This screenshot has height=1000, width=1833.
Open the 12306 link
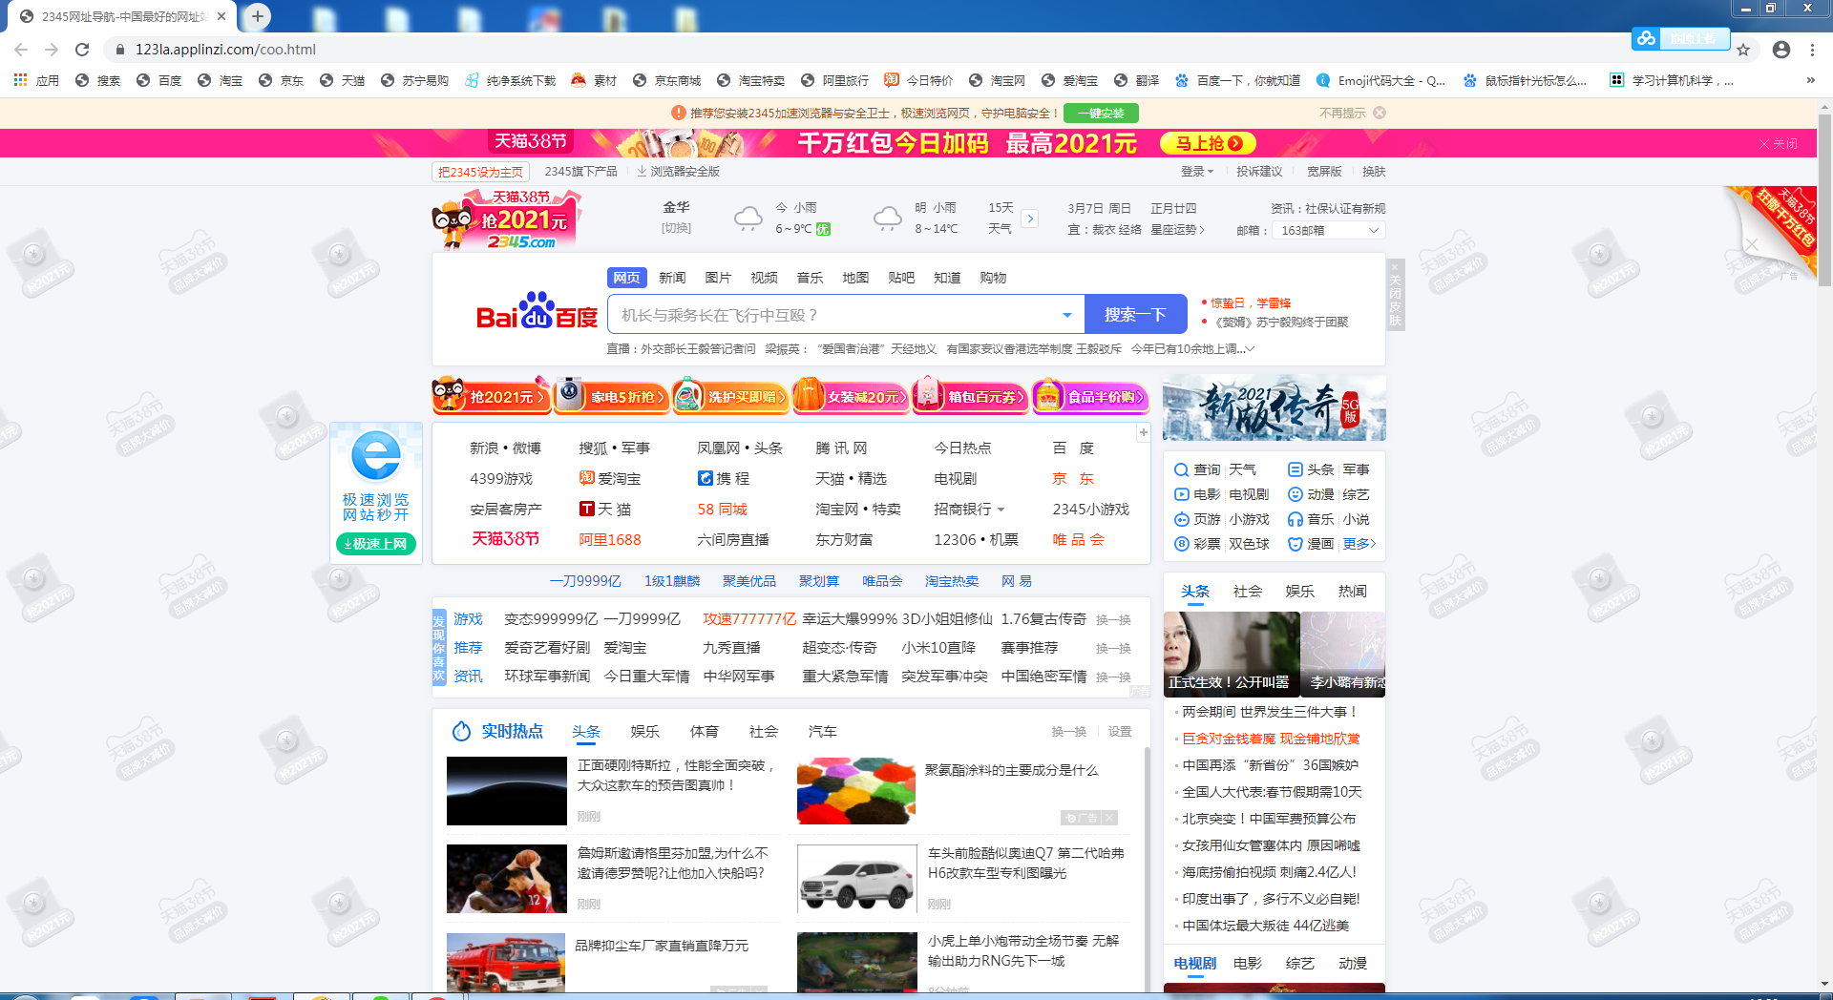pos(955,539)
